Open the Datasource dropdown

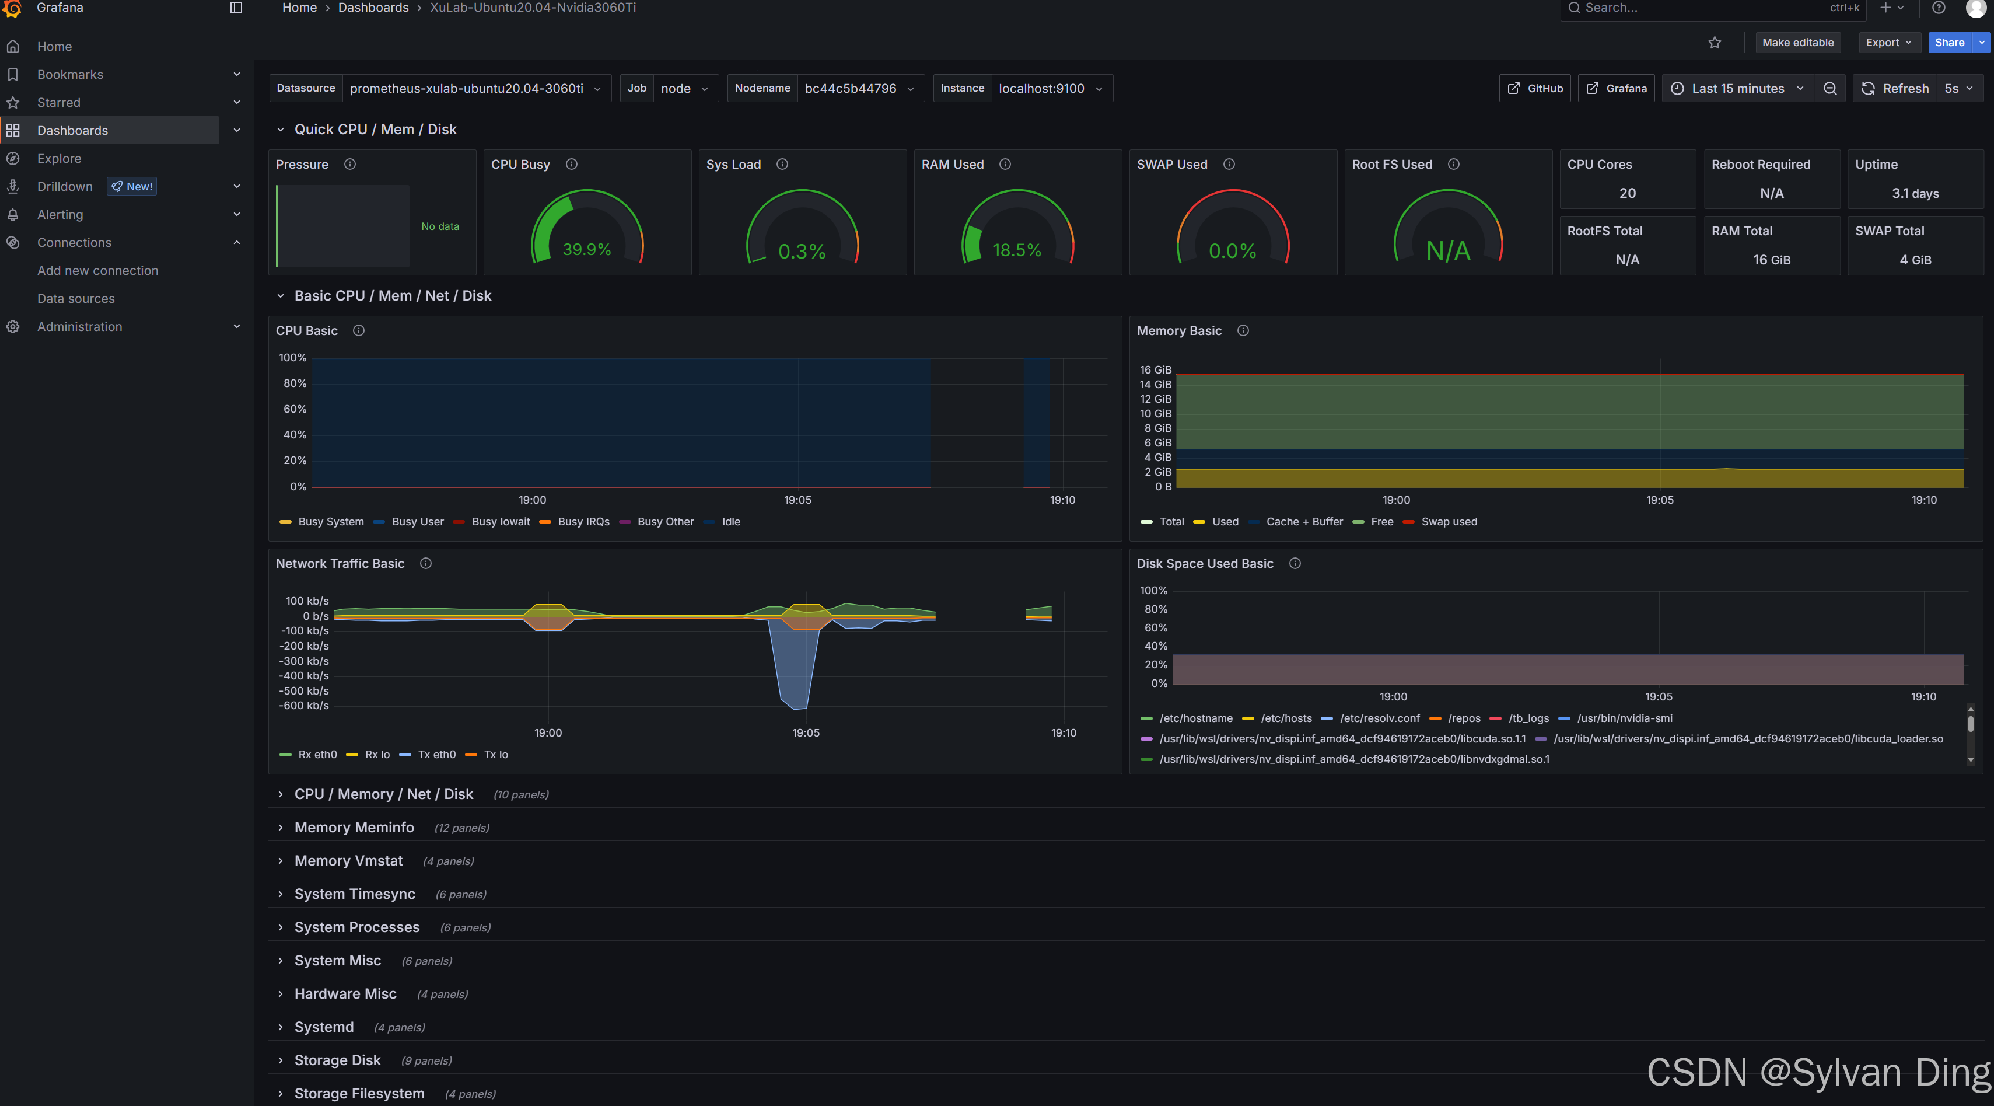pyautogui.click(x=474, y=88)
